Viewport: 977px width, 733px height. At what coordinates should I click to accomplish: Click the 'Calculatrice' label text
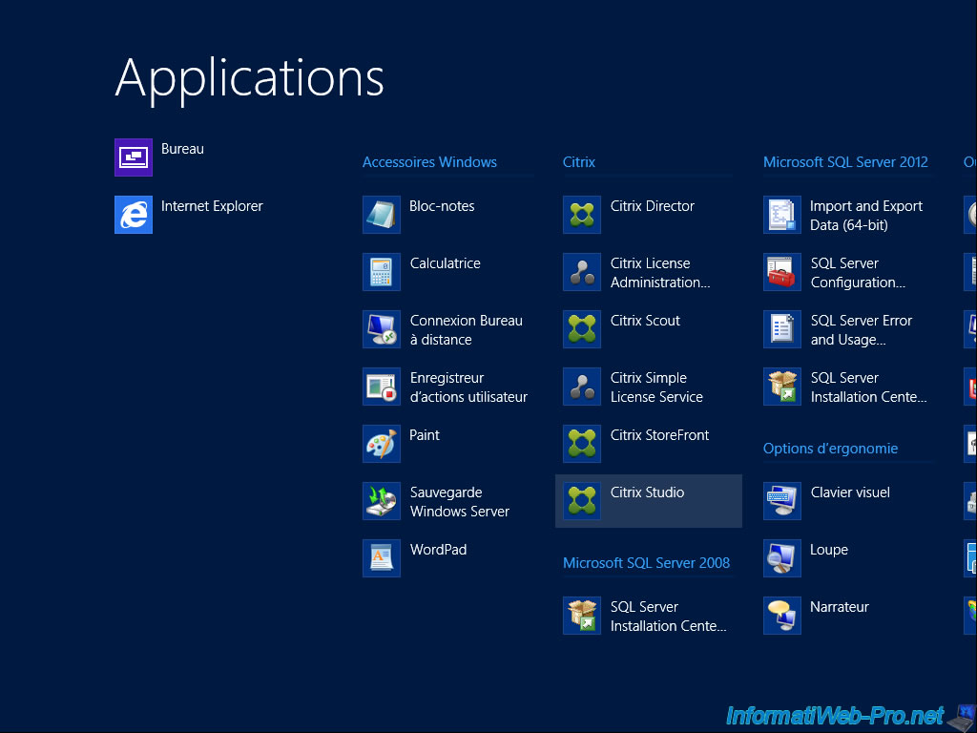point(445,263)
